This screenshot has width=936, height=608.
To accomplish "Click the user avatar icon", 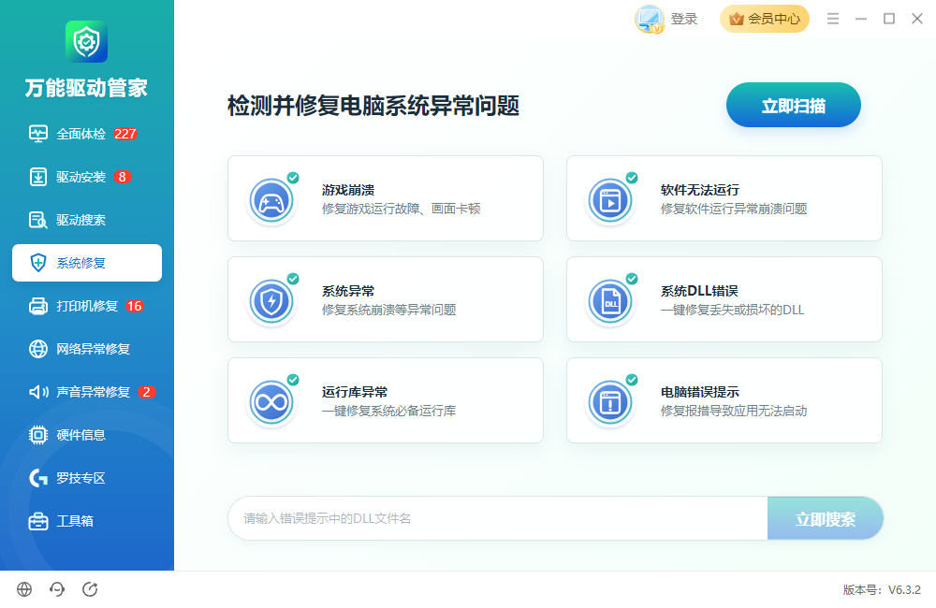I will (x=650, y=19).
